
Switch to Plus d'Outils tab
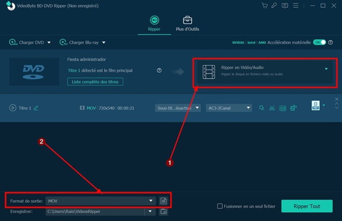click(187, 23)
